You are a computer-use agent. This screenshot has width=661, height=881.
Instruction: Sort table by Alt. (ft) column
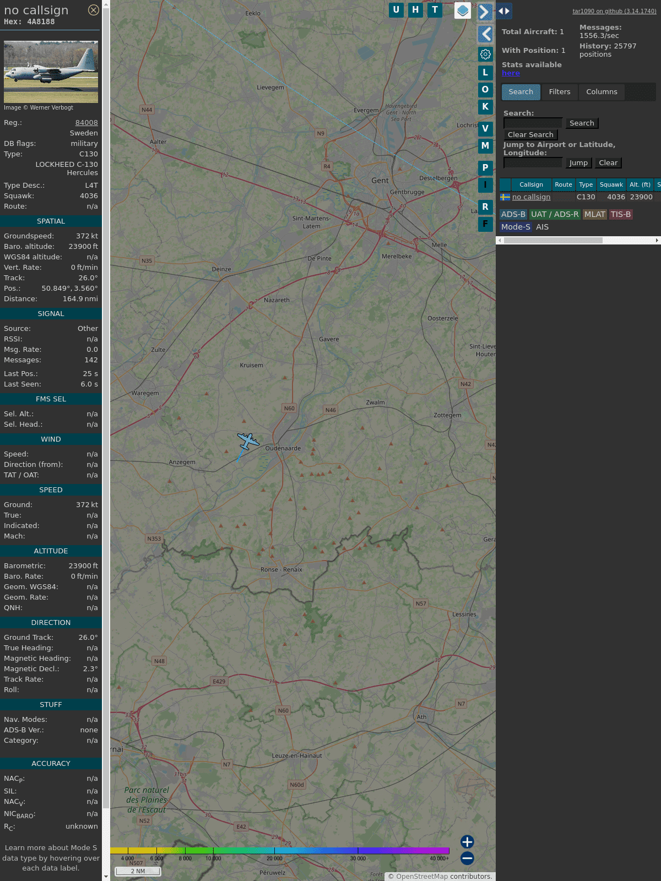tap(640, 185)
